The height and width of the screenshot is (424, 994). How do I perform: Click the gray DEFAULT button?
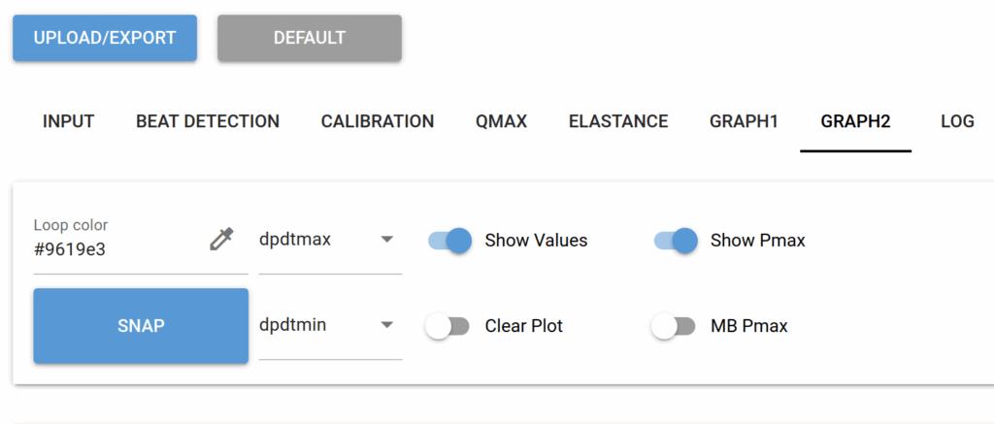coord(310,38)
